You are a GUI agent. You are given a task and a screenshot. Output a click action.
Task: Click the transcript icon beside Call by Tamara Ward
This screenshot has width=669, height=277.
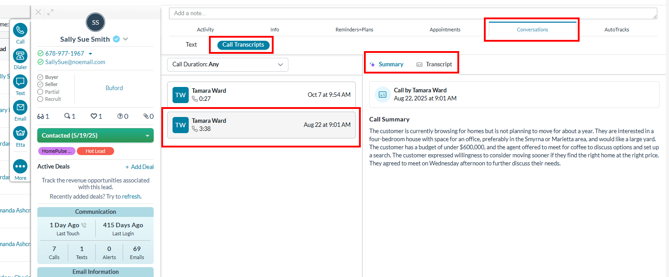pos(382,95)
